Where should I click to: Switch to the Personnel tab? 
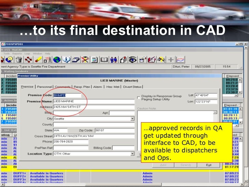tap(44, 87)
